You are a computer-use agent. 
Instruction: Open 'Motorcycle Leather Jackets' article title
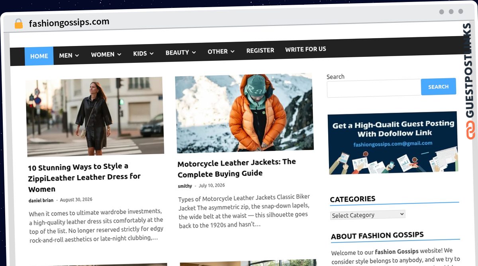237,168
